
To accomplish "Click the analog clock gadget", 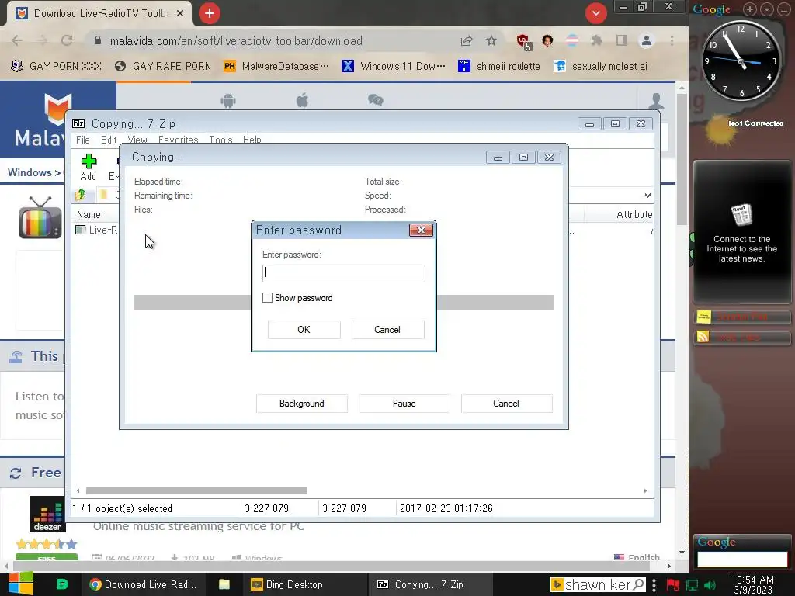I will pos(741,61).
